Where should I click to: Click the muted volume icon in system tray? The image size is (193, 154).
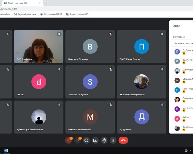tap(190, 151)
